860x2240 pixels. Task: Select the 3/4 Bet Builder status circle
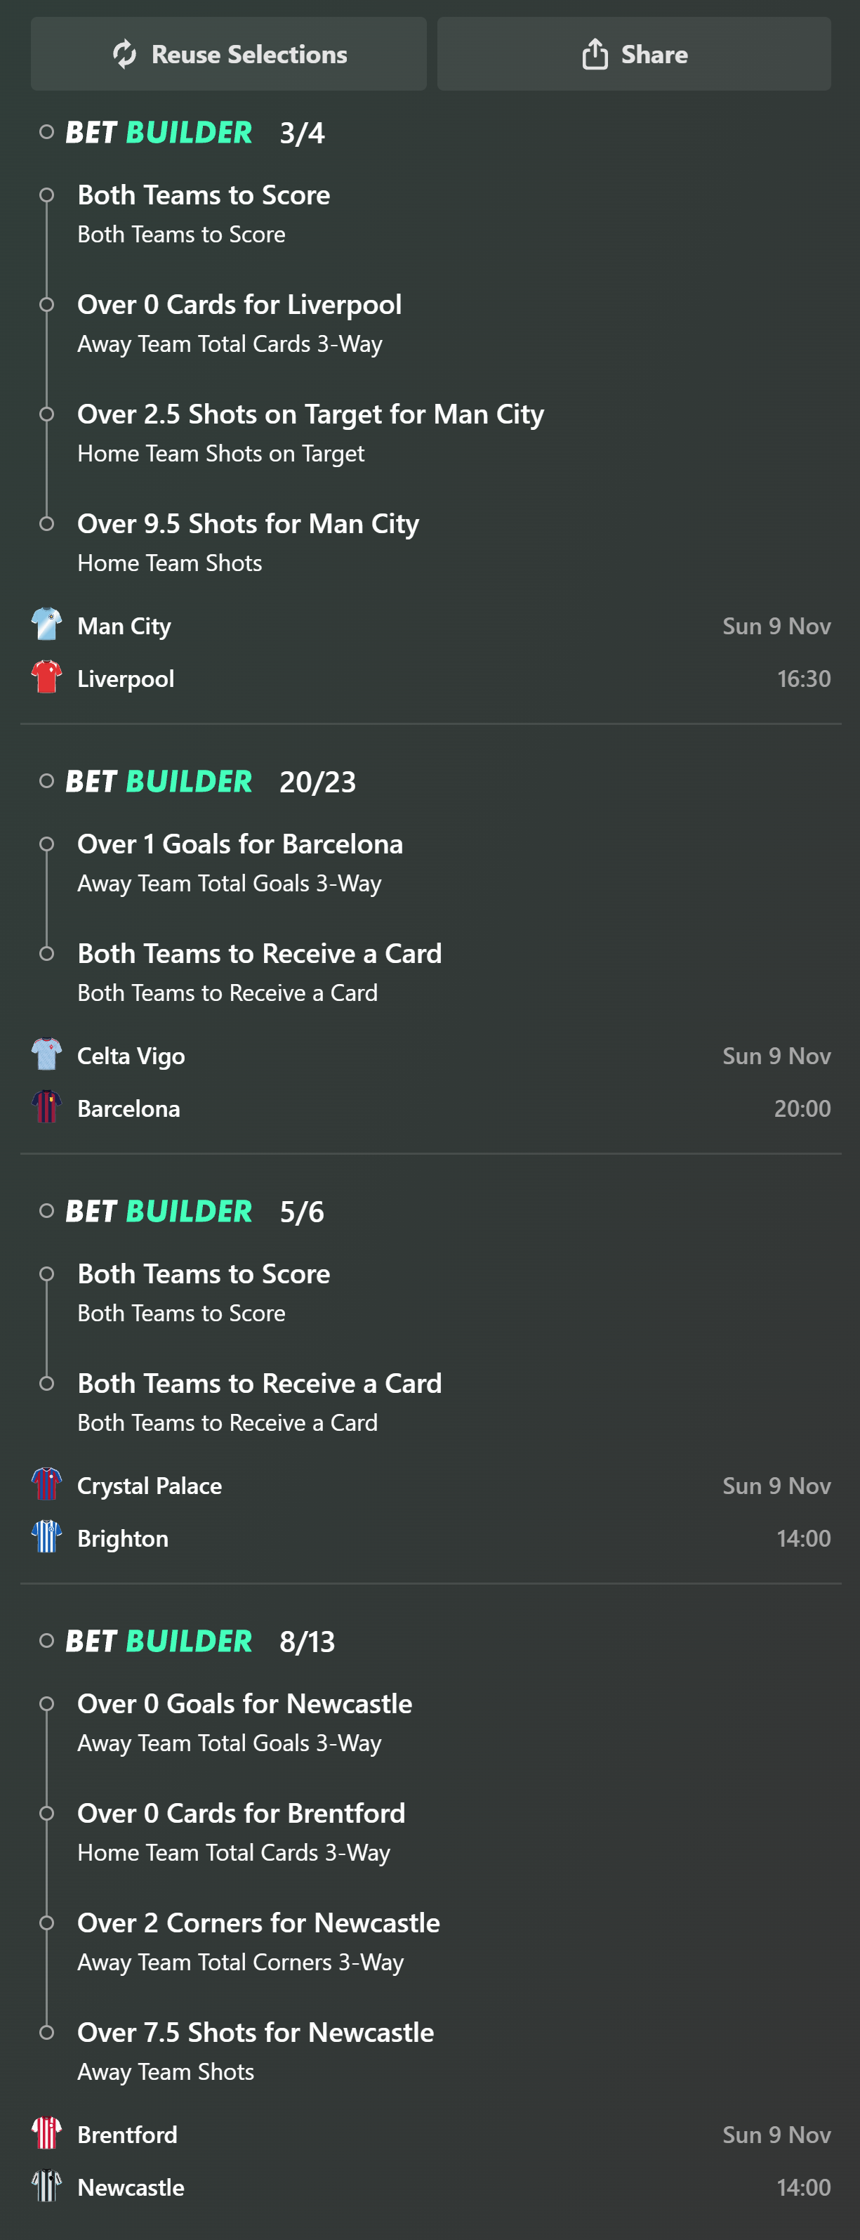pos(47,132)
